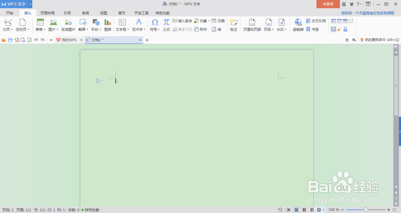Undo the last action

point(36,40)
